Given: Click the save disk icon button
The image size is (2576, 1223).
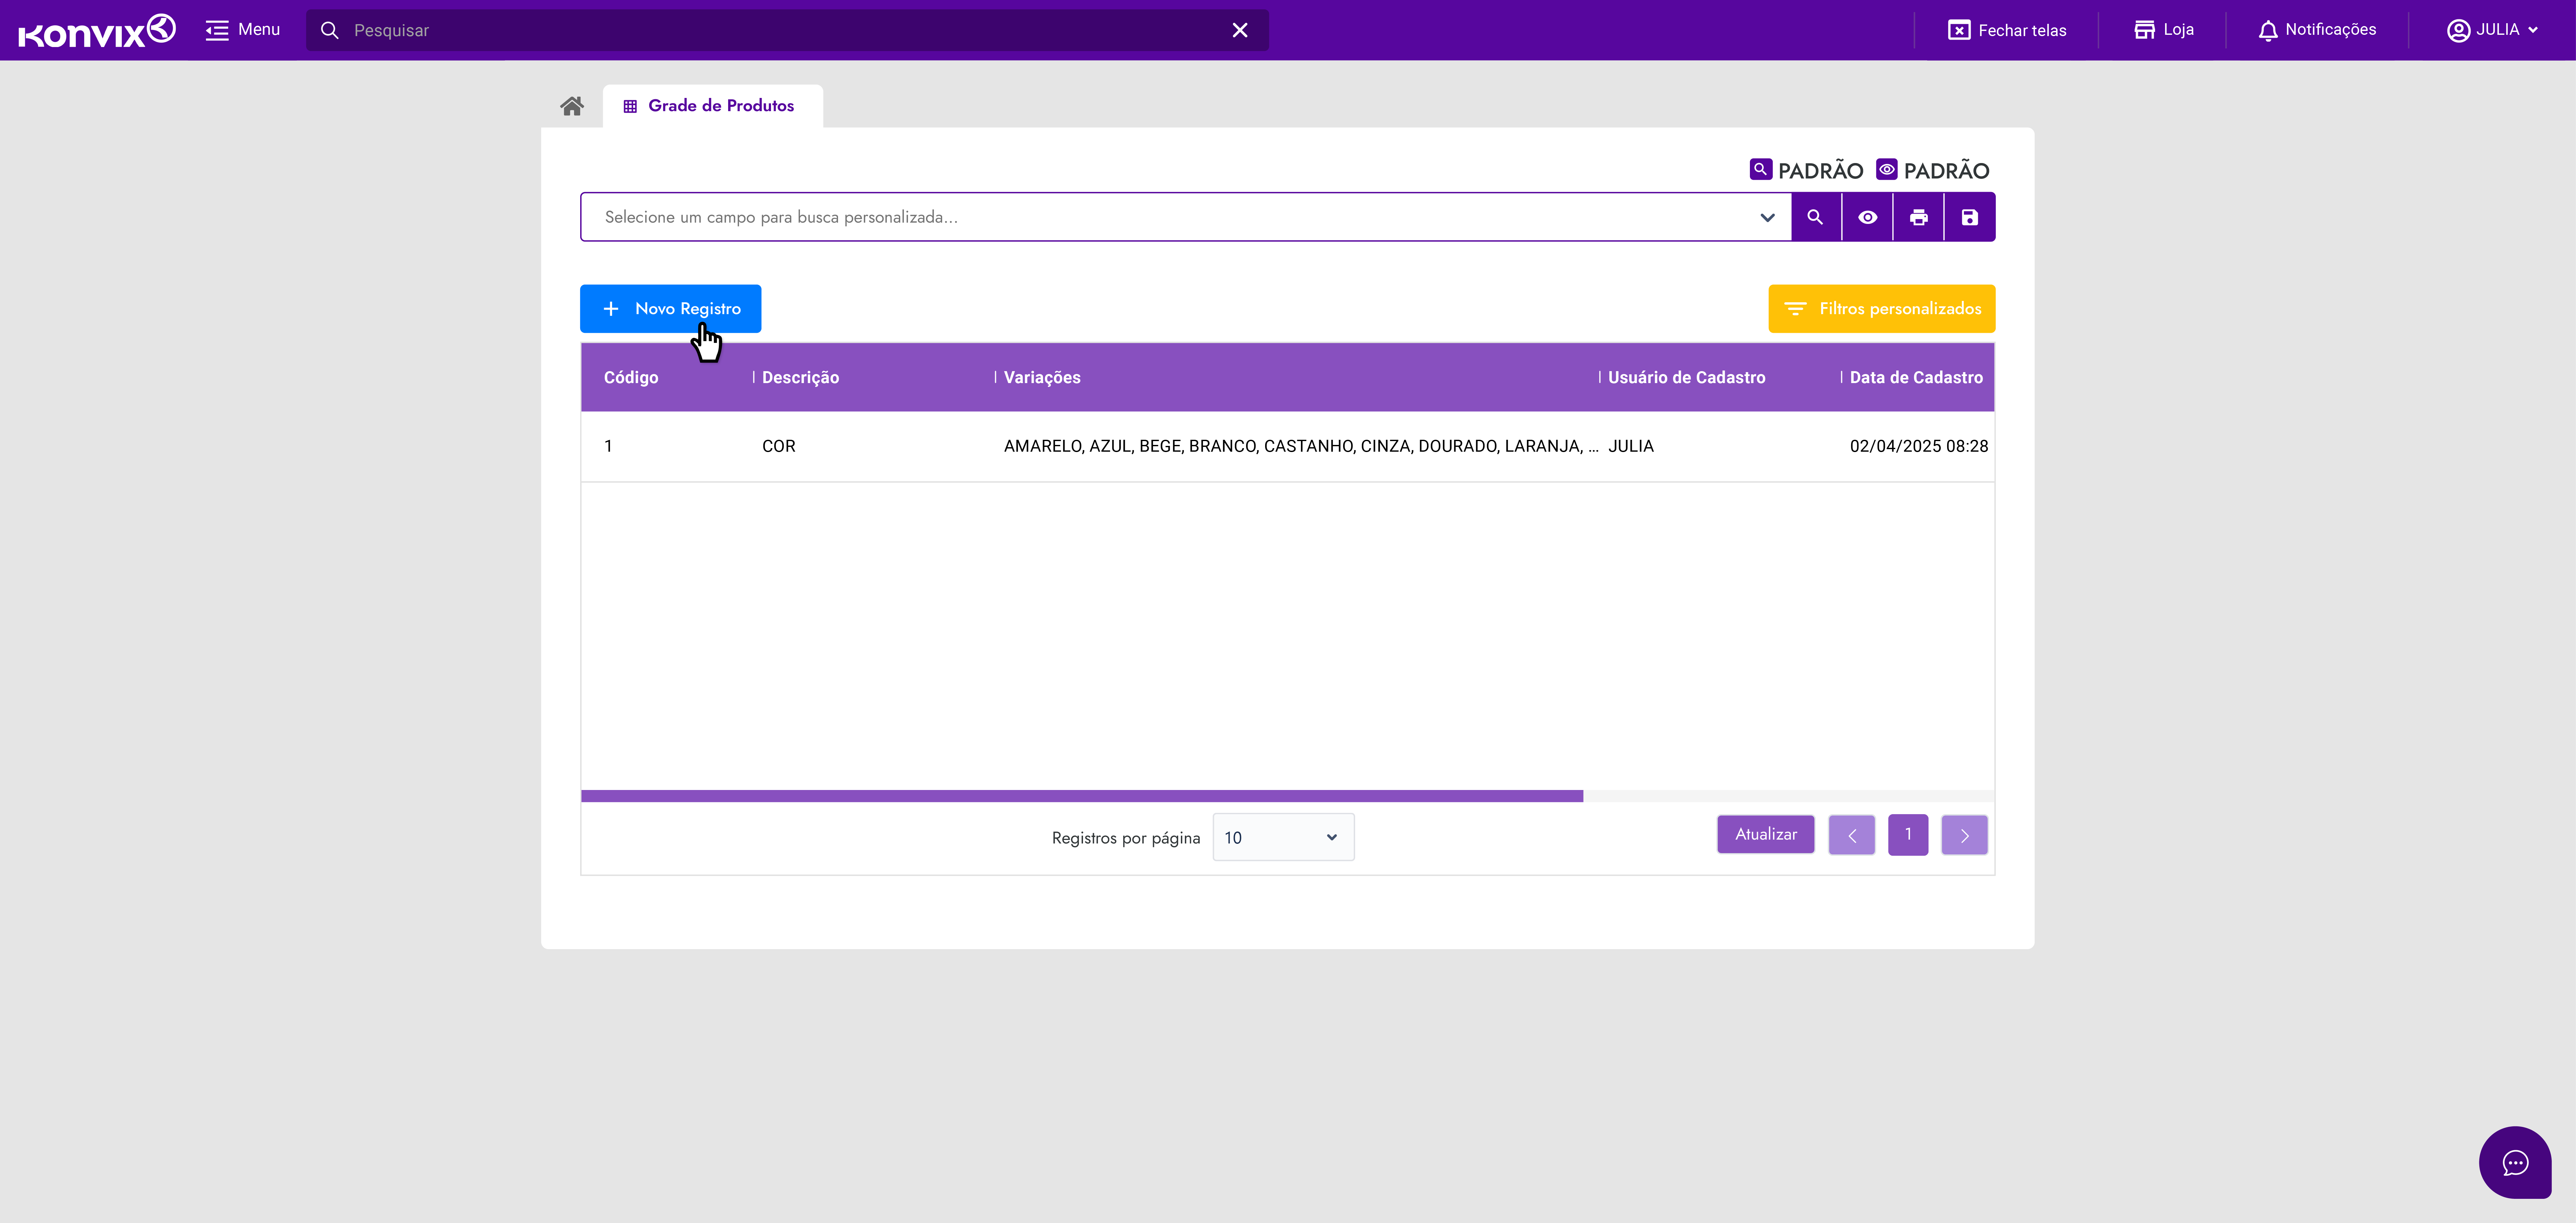Looking at the screenshot, I should coord(1970,217).
